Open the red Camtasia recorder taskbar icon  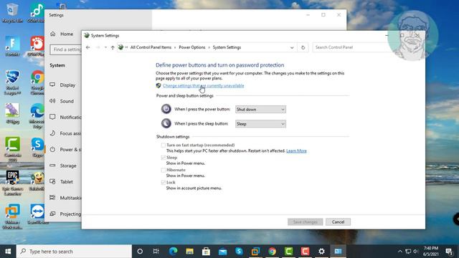[x=305, y=252]
